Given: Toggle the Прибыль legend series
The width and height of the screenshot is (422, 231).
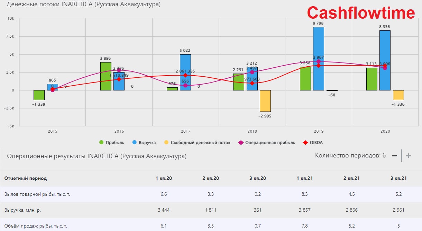Looking at the screenshot, I should pos(111,143).
